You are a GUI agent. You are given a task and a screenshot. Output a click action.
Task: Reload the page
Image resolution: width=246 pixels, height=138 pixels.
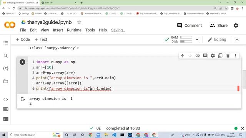pyautogui.click(x=14, y=8)
